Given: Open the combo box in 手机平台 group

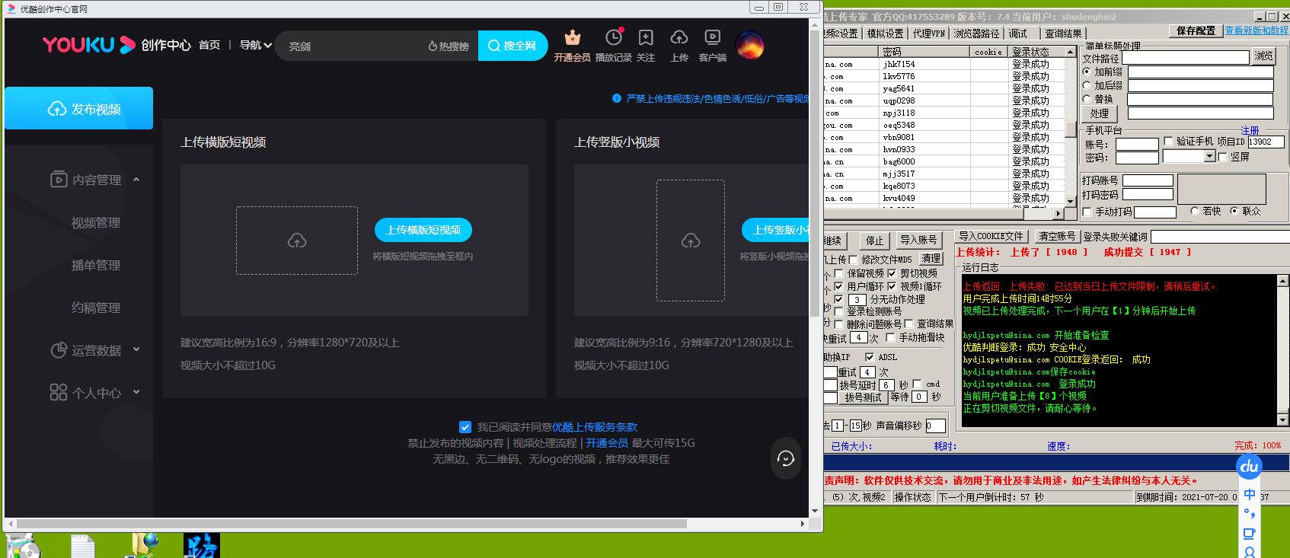Looking at the screenshot, I should (1188, 156).
